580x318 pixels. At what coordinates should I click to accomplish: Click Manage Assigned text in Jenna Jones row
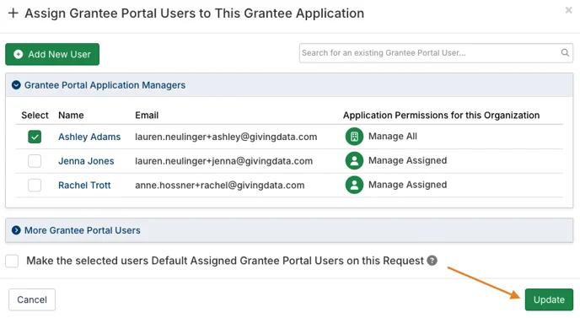pos(408,160)
